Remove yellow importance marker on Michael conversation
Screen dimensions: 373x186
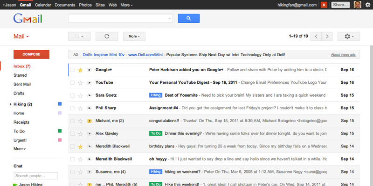click(90, 121)
